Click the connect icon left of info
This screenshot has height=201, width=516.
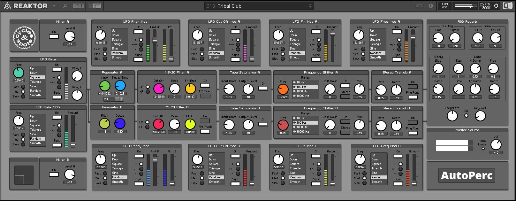tap(420, 6)
